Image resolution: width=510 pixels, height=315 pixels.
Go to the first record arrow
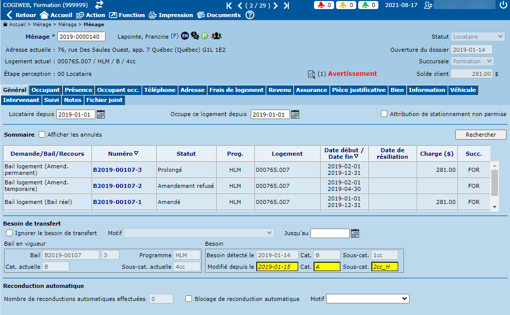coord(229,6)
